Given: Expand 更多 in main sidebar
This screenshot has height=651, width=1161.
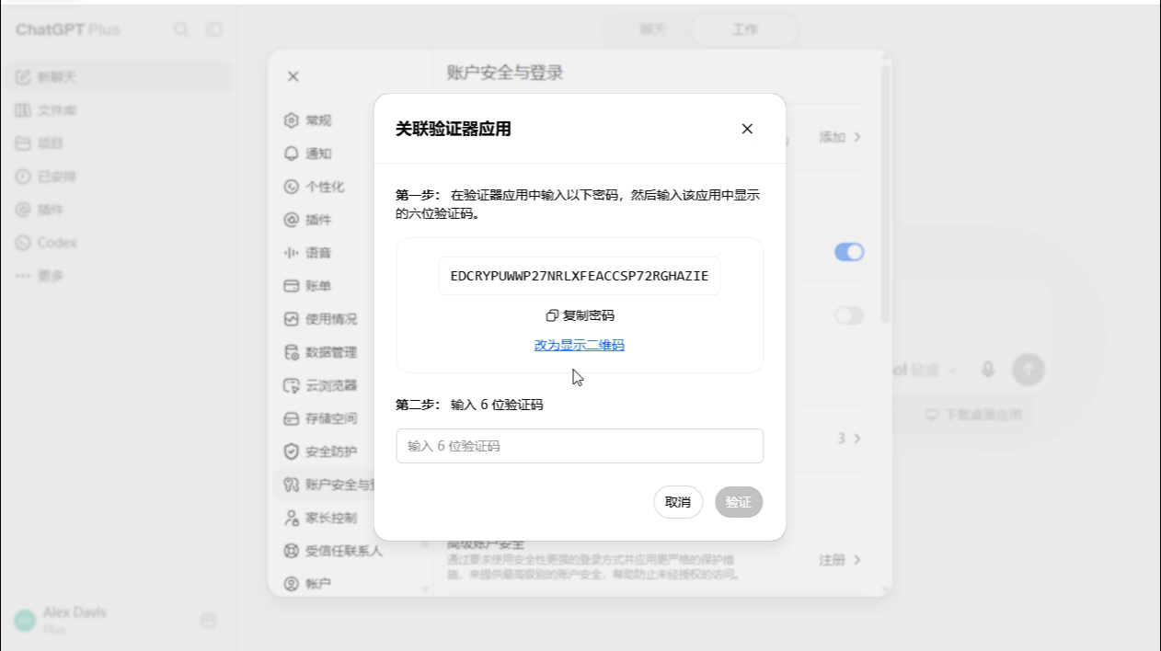Looking at the screenshot, I should [x=118, y=276].
